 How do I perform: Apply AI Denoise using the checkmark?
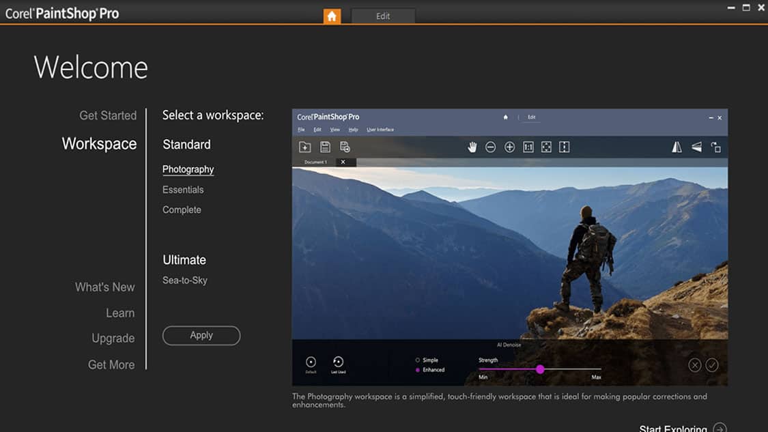point(713,364)
